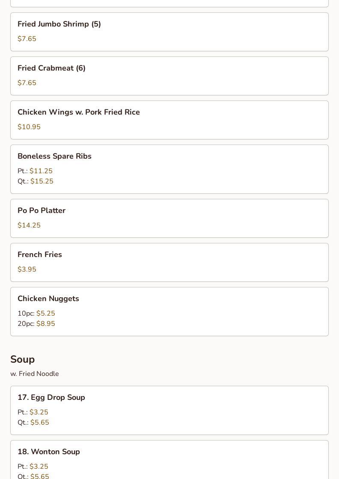Select the Fried Crabmeat (6) menu item
The width and height of the screenshot is (339, 479).
51,68
